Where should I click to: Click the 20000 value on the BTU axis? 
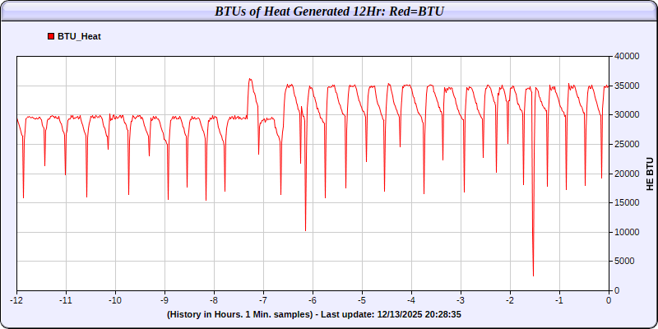[x=627, y=174]
